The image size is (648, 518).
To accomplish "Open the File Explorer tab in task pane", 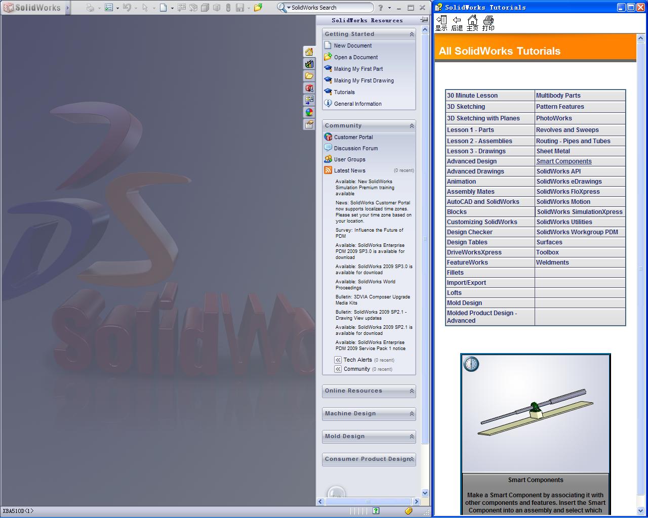I will tap(309, 76).
